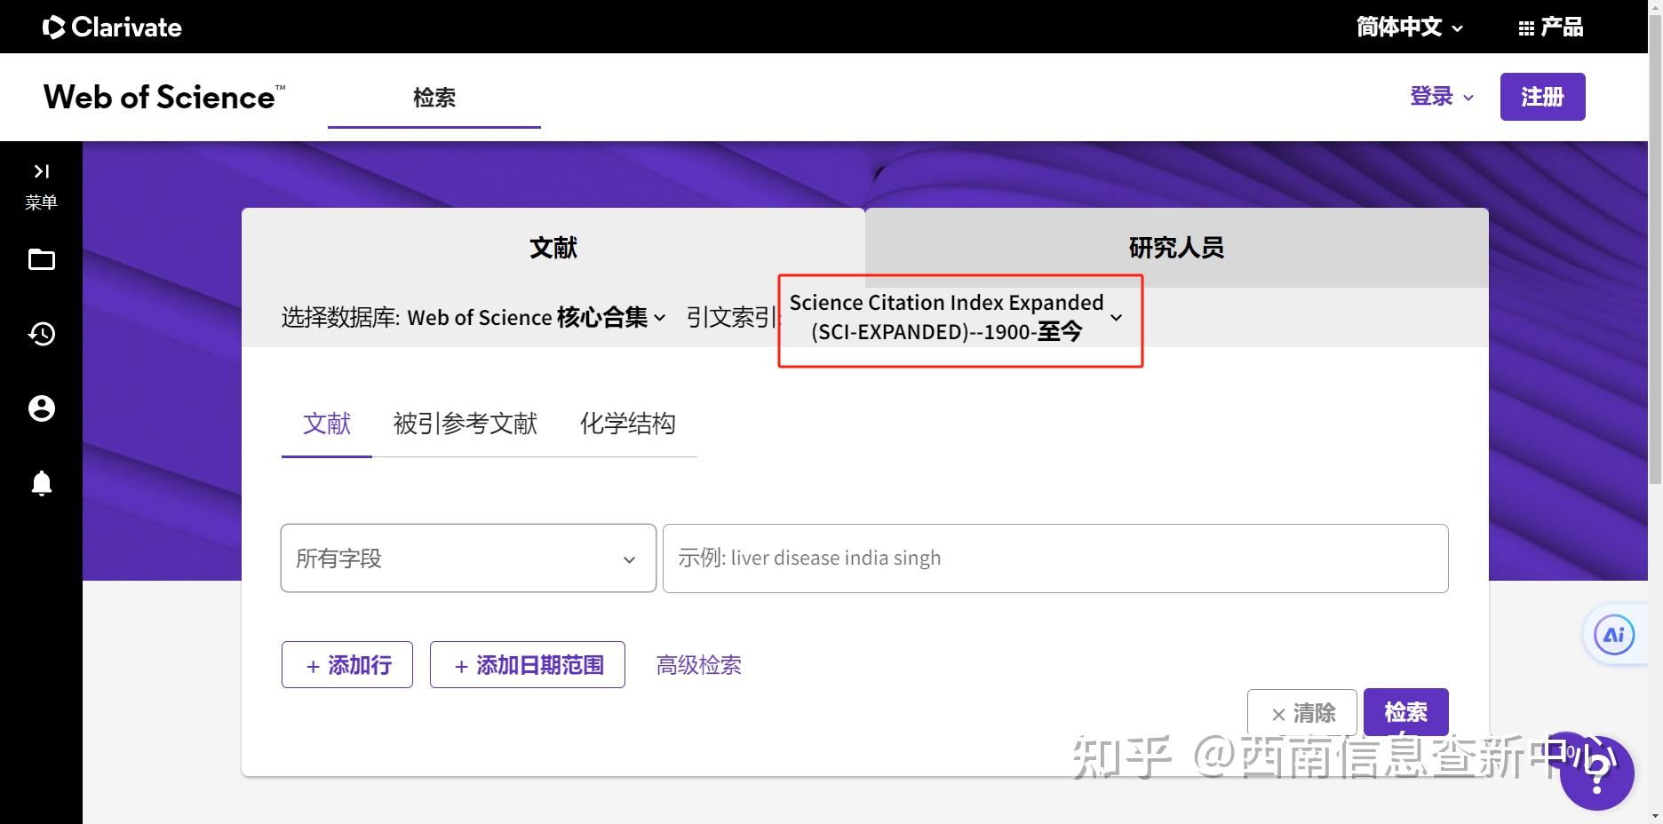Open the 化学结构 search tab
Image resolution: width=1663 pixels, height=824 pixels.
pyautogui.click(x=628, y=424)
